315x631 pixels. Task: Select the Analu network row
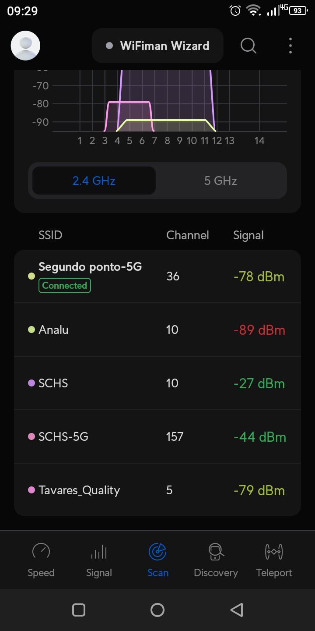tap(157, 330)
